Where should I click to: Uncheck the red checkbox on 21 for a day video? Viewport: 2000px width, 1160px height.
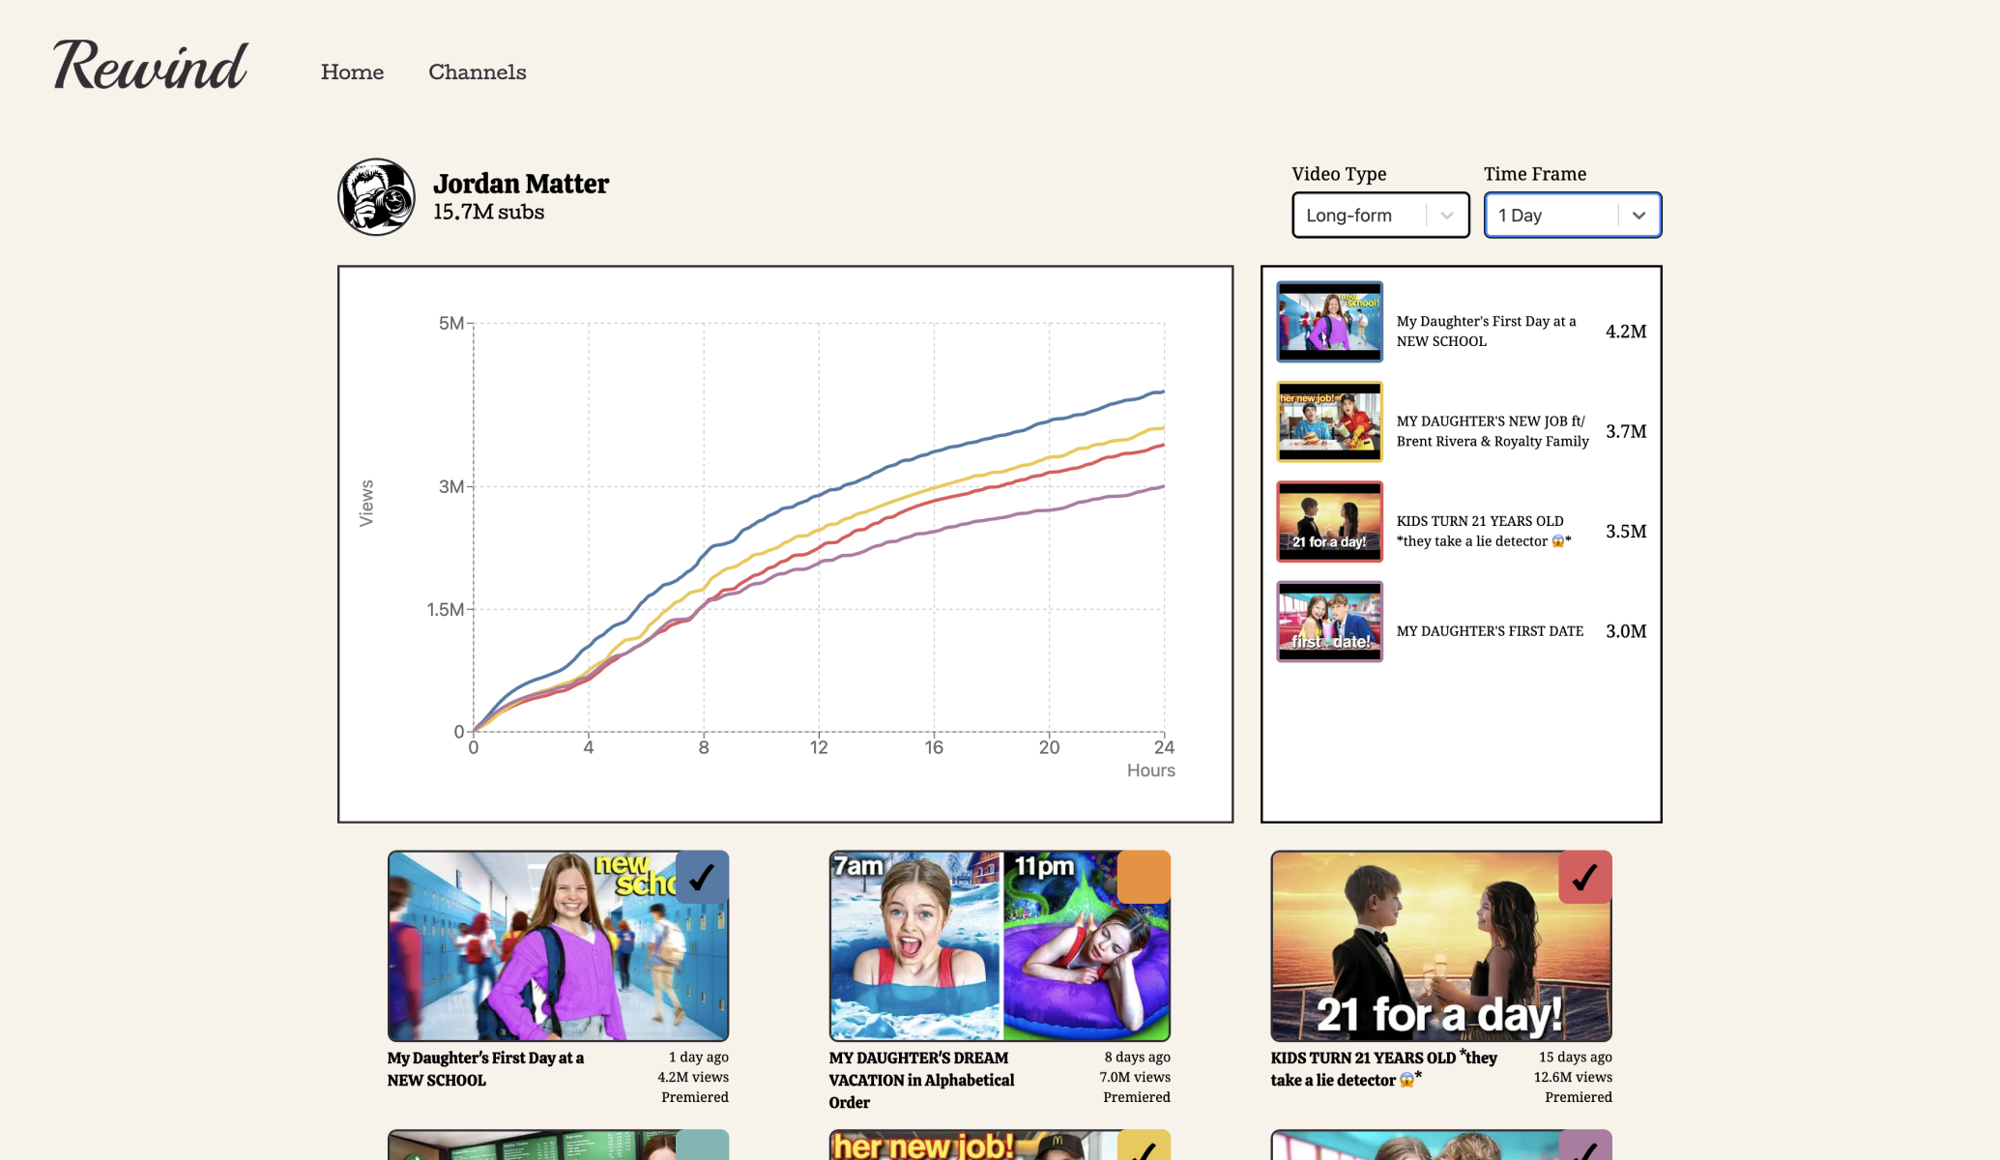click(x=1585, y=877)
